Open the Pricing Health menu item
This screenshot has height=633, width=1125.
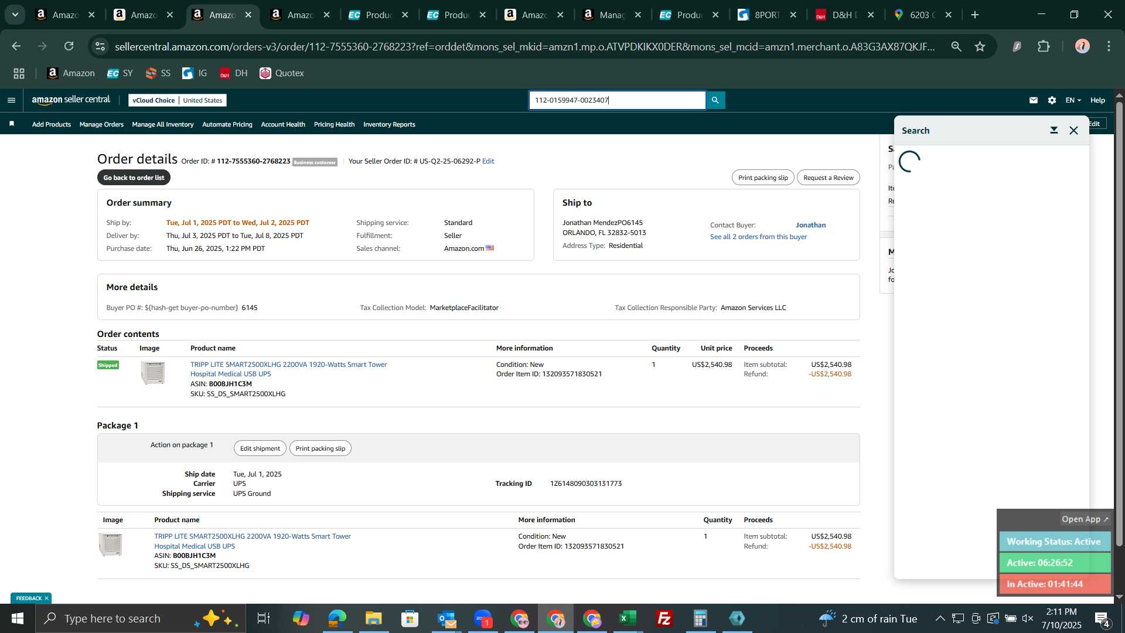[334, 124]
